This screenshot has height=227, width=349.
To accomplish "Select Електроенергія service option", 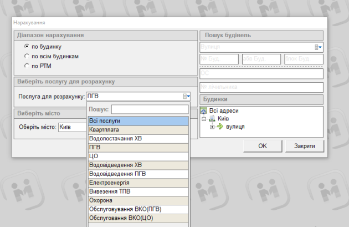I will [138, 183].
